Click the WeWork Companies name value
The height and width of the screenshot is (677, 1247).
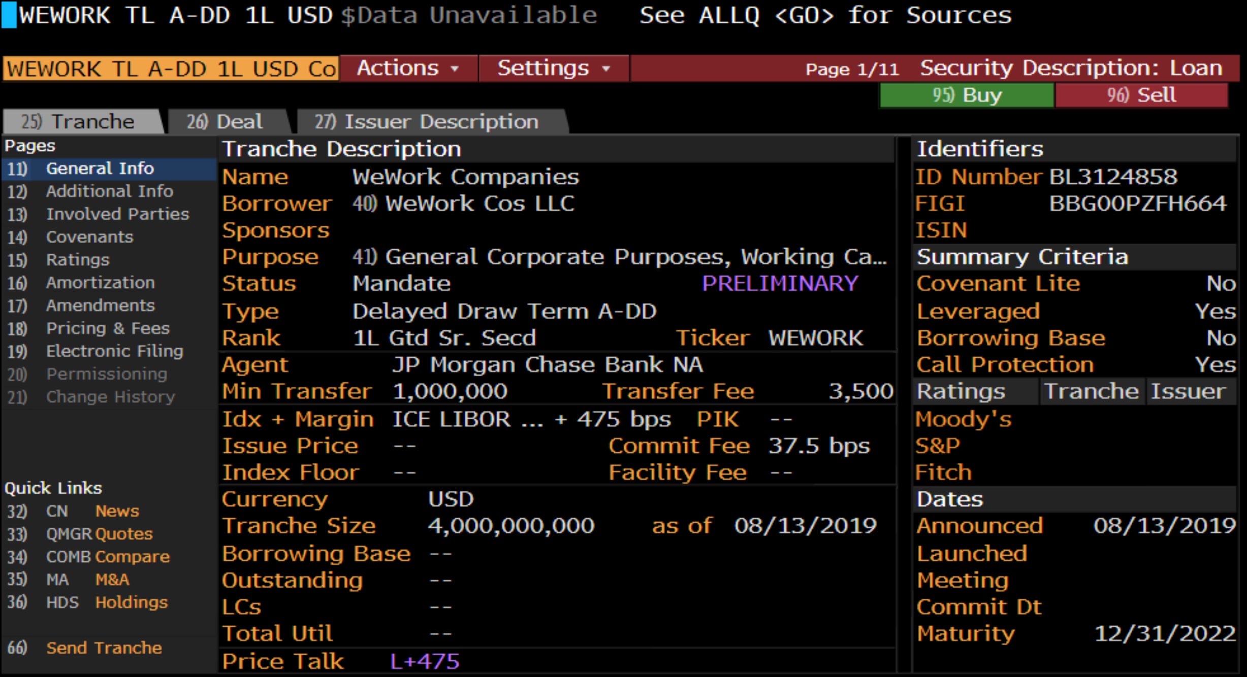[x=465, y=177]
